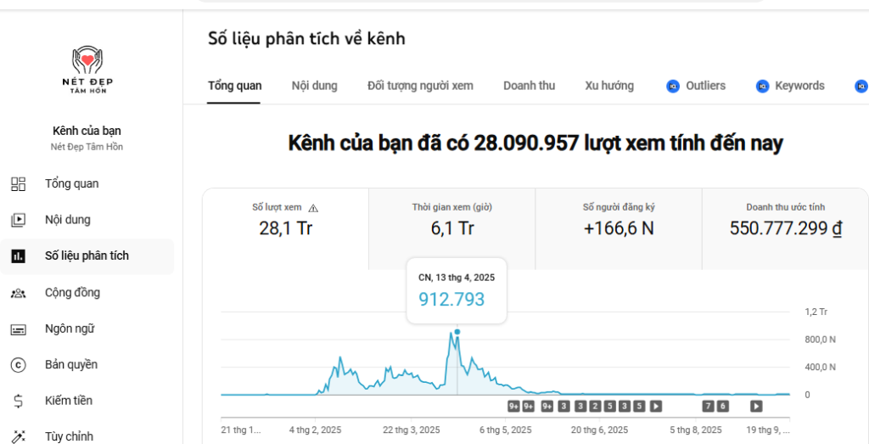Click the Nội dung video icon in sidebar
The height and width of the screenshot is (444, 869).
pyautogui.click(x=18, y=220)
